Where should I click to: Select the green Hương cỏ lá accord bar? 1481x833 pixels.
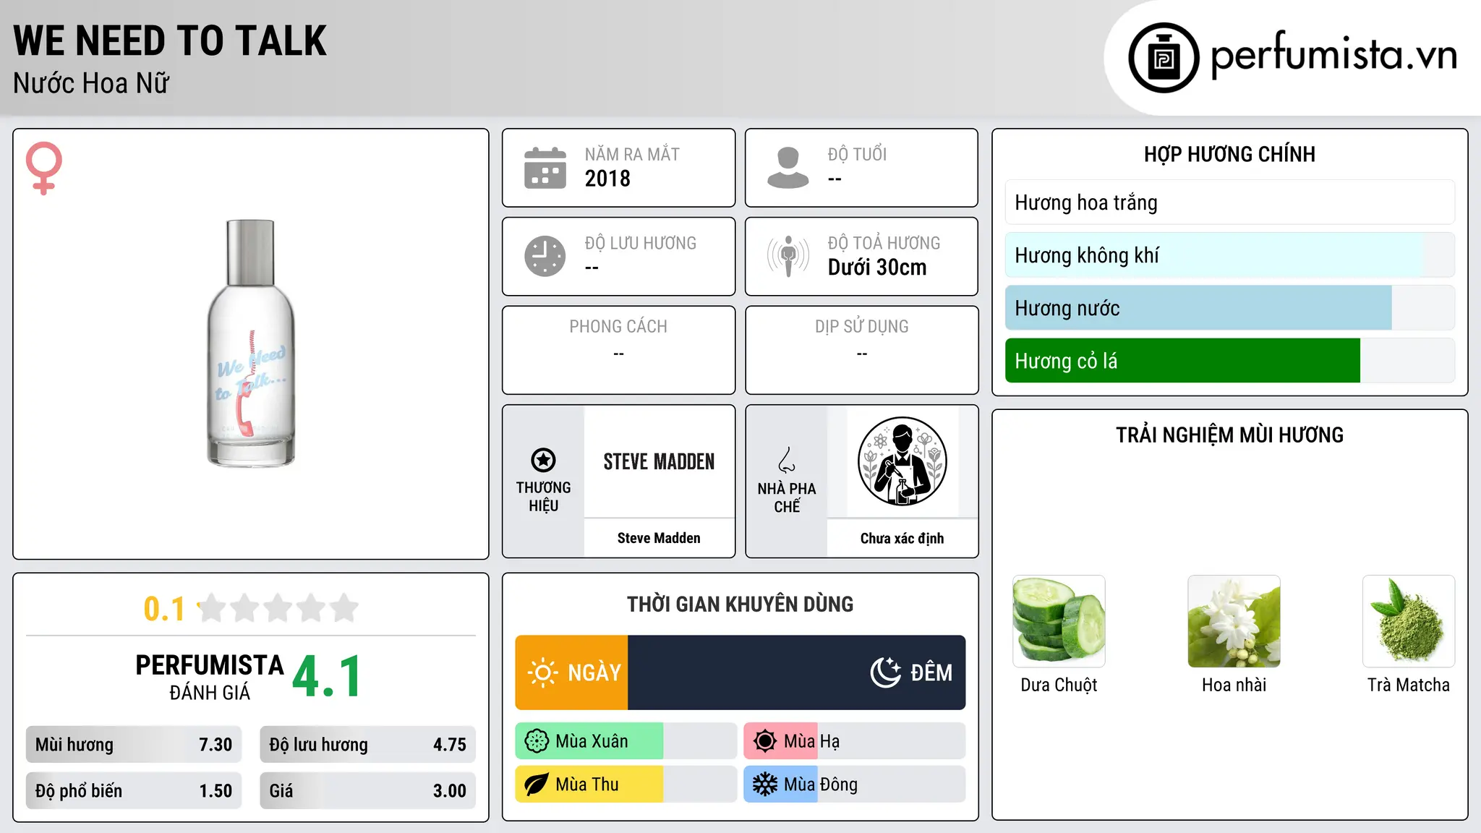1229,361
